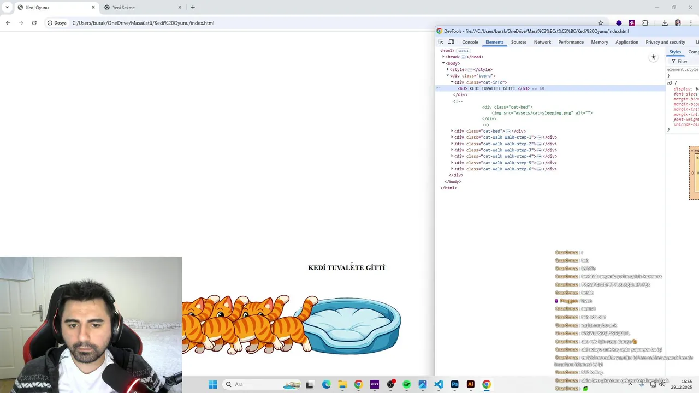The height and width of the screenshot is (393, 699).
Task: Open the Chrome extensions puzzle icon
Action: [x=645, y=23]
